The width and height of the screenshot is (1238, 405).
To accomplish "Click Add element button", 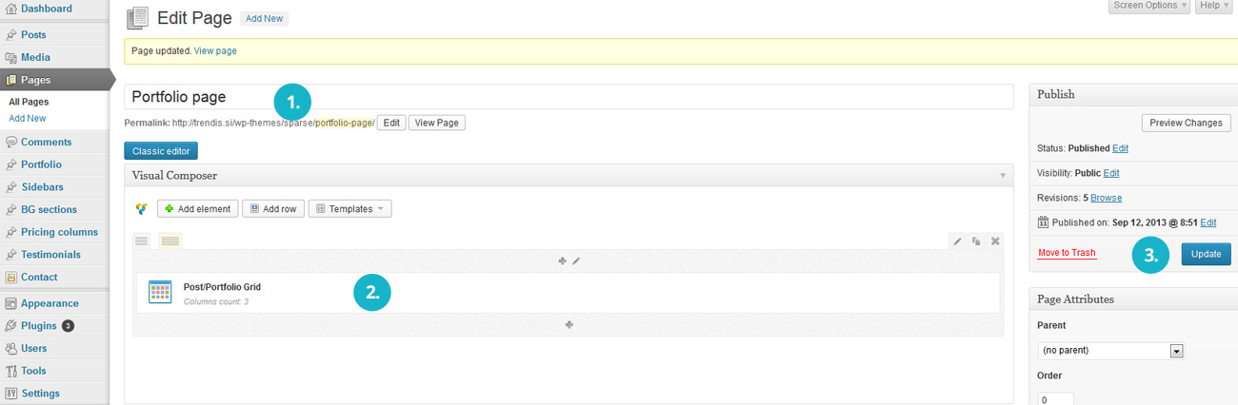I will (197, 208).
